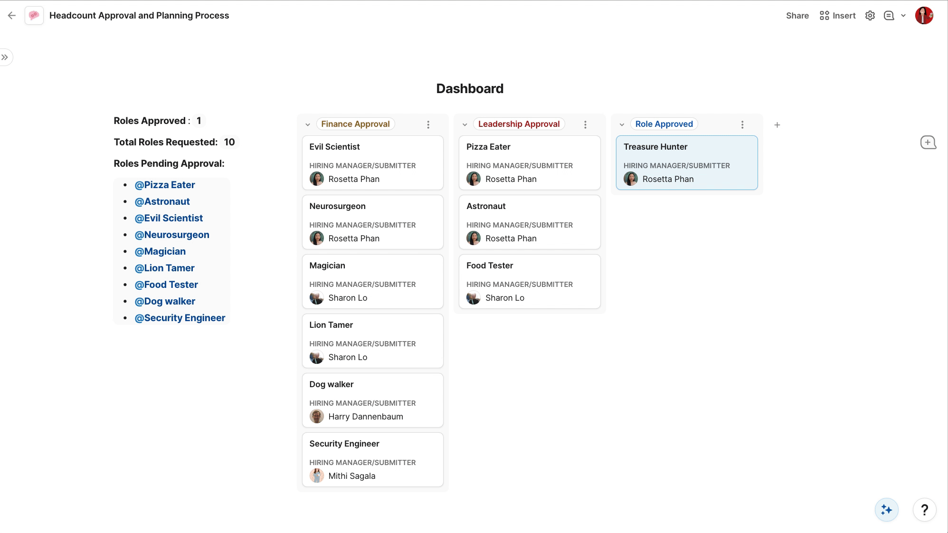Open the Finance Approval column options menu
This screenshot has width=948, height=533.
(428, 124)
